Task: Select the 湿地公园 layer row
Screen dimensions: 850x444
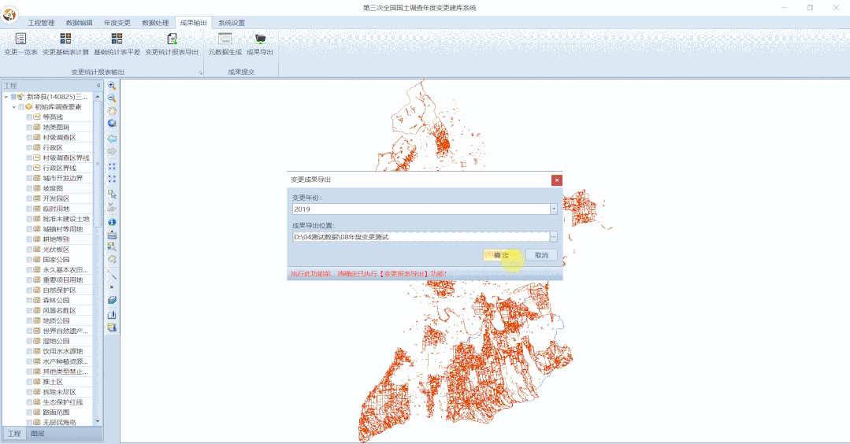Action: 58,341
